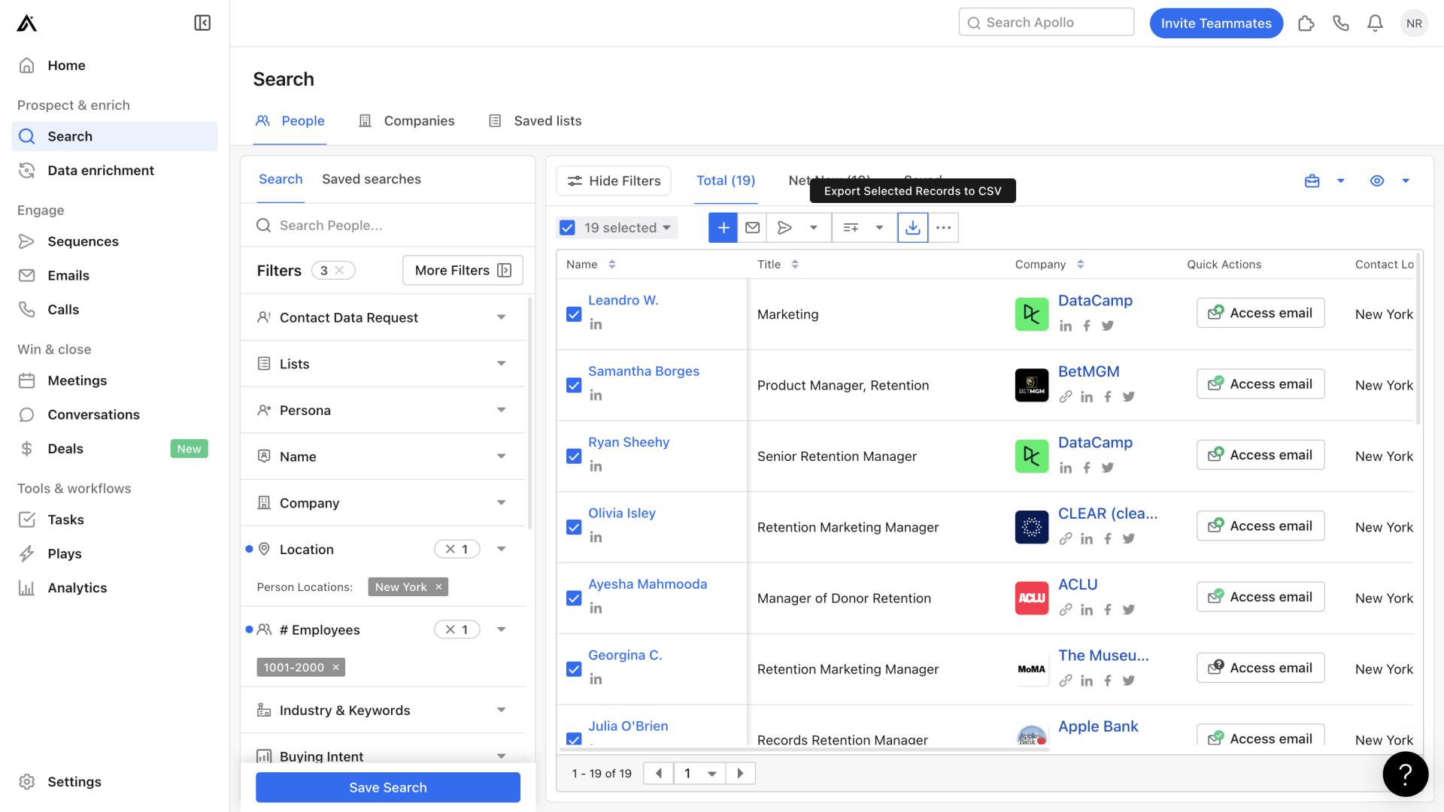Switch to the Saved lists tab
The height and width of the screenshot is (812, 1444).
coord(535,121)
